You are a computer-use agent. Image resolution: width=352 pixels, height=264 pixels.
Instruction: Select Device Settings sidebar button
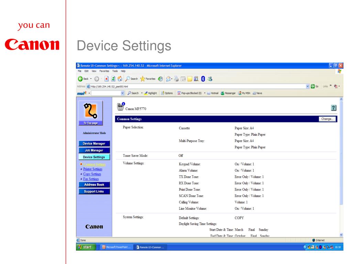click(94, 157)
